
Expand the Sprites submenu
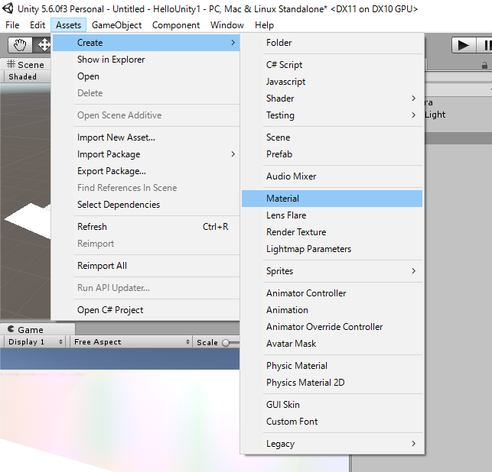tap(332, 271)
